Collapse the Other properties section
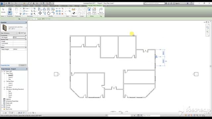This screenshot has width=212, height=119. click(26, 47)
